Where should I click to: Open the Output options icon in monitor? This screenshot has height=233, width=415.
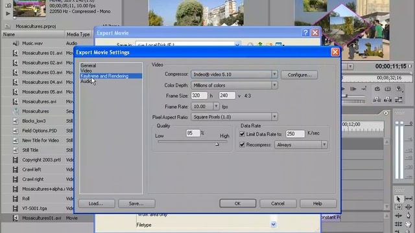(x=399, y=89)
